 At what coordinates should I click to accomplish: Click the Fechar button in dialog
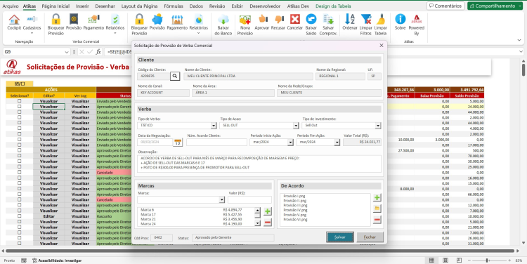[x=370, y=237]
